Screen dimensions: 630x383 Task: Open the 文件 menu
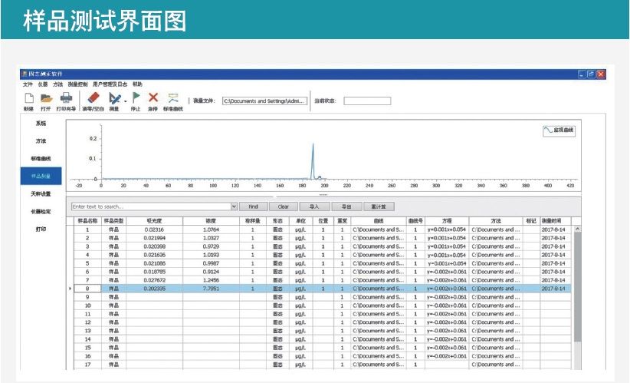pyautogui.click(x=28, y=84)
